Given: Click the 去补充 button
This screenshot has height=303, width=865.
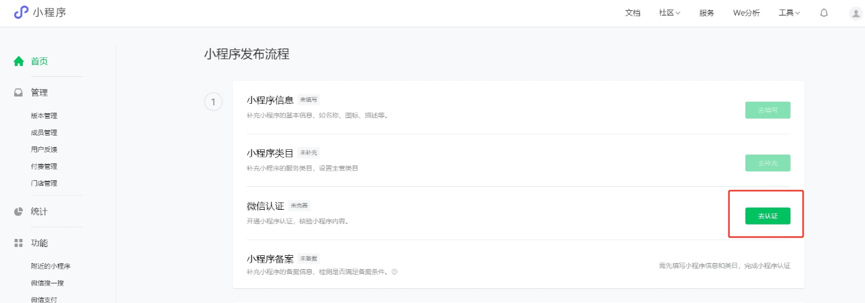Looking at the screenshot, I should coord(768,163).
